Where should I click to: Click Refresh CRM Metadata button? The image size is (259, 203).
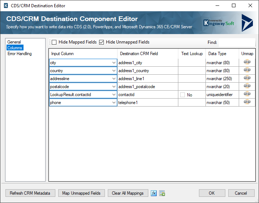point(30,193)
